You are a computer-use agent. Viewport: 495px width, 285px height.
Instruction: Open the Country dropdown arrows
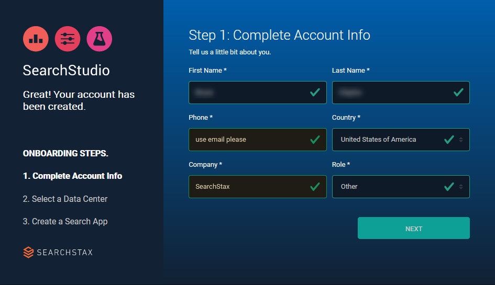[461, 139]
